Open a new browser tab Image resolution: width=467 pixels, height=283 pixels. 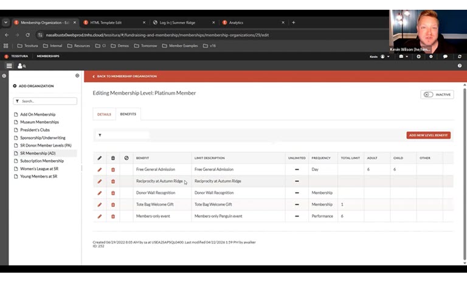[293, 23]
